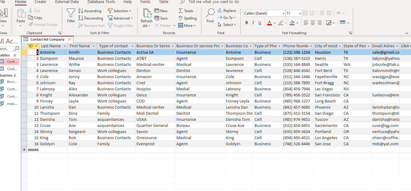Apply Italic formatting

click(253, 23)
